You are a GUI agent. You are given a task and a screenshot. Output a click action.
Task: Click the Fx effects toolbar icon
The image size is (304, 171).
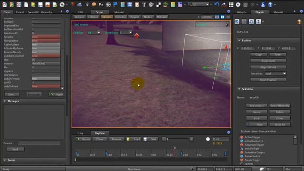click(101, 5)
